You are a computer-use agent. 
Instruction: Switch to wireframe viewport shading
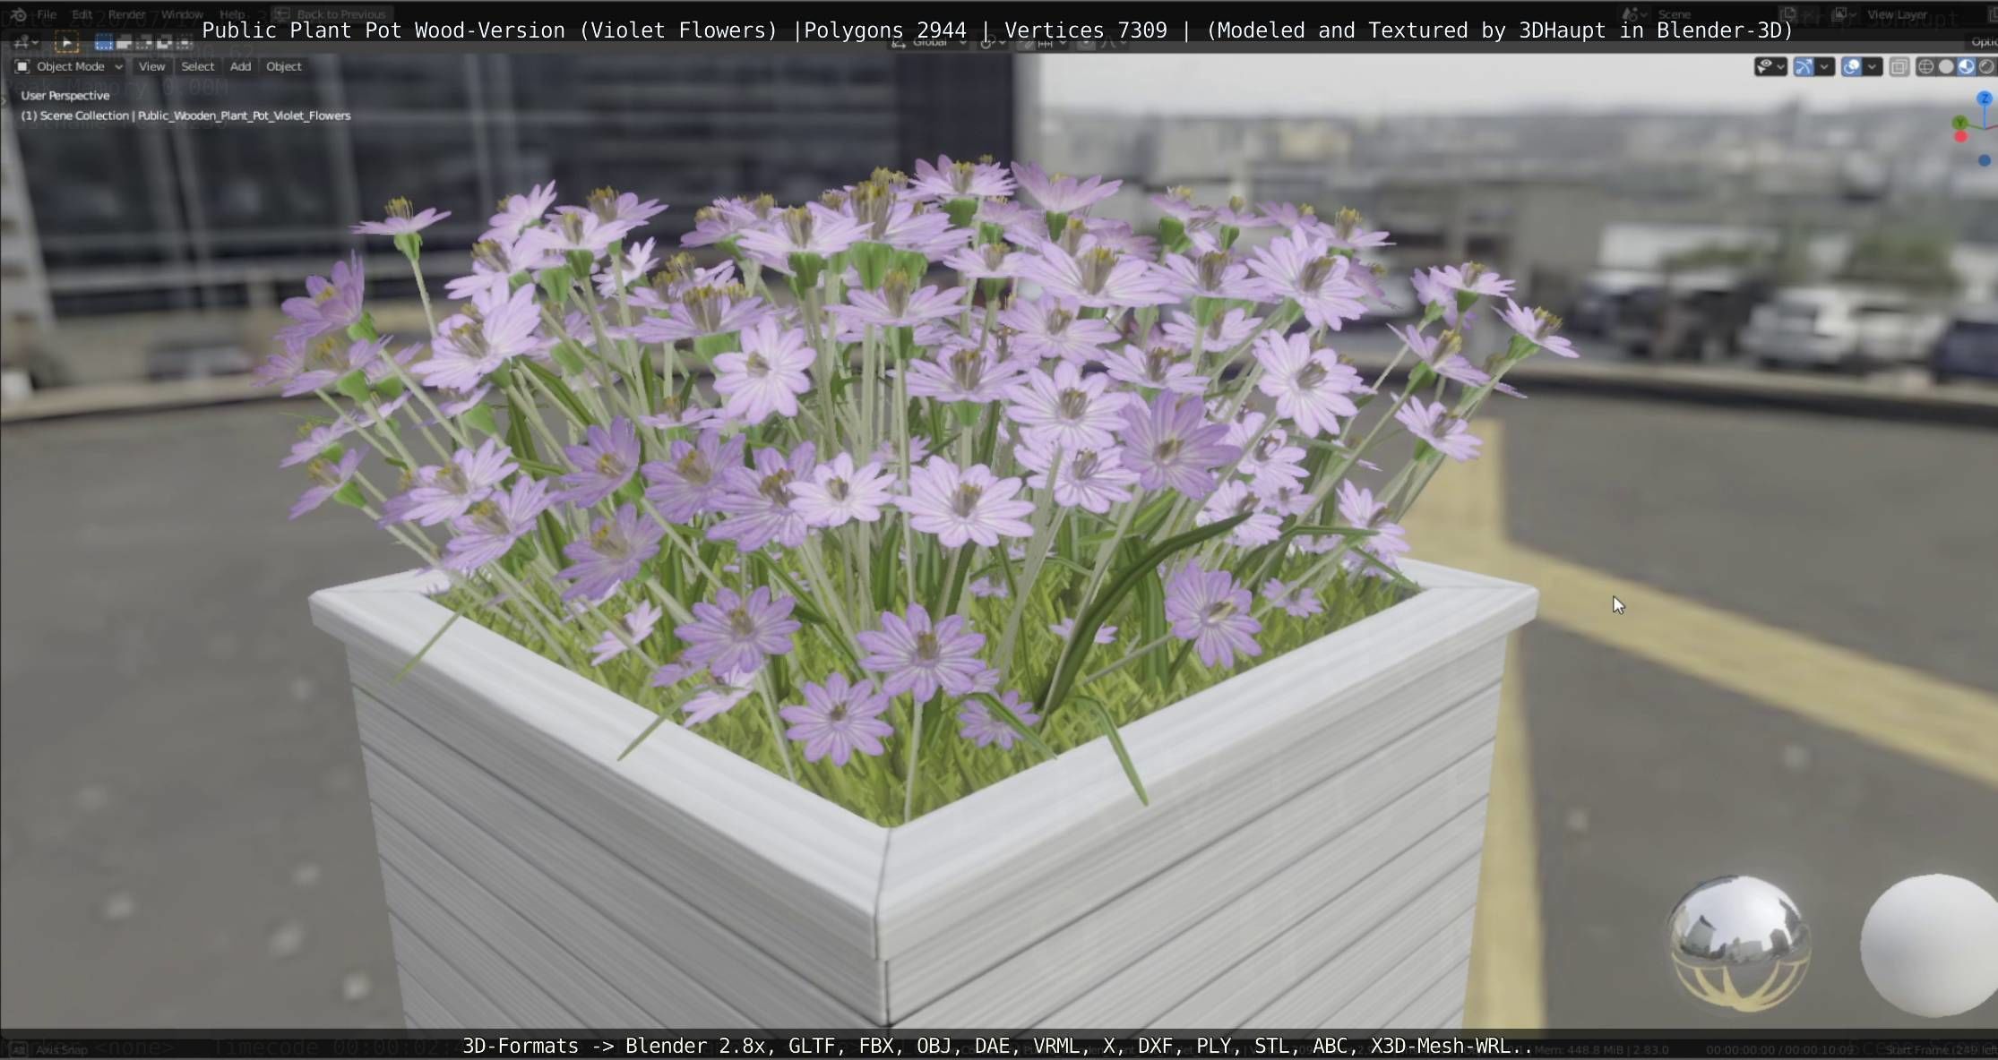pyautogui.click(x=1925, y=66)
